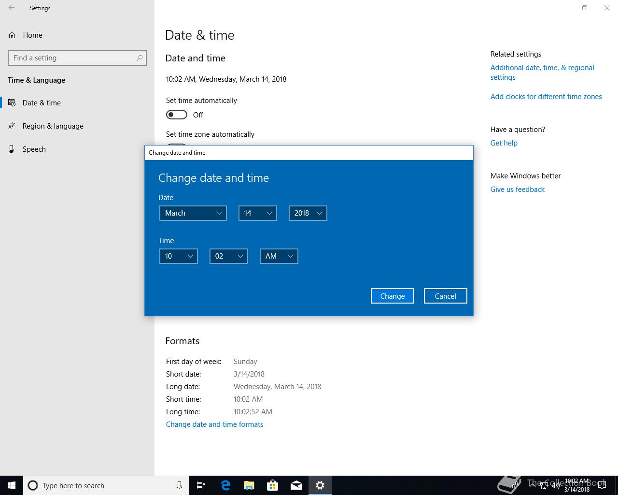The height and width of the screenshot is (495, 618).
Task: Open File Explorer from taskbar
Action: (249, 485)
